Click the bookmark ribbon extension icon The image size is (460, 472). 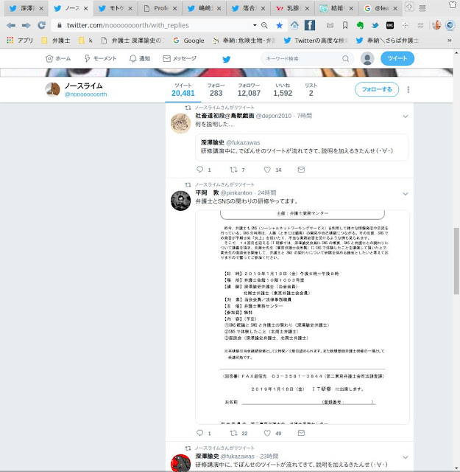pos(345,26)
